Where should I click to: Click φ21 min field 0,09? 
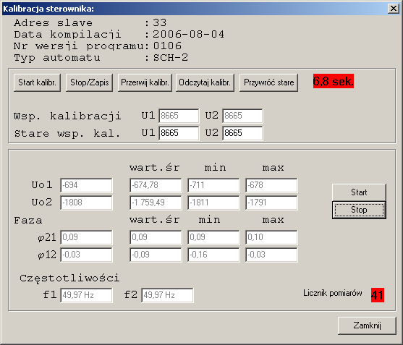pos(213,237)
